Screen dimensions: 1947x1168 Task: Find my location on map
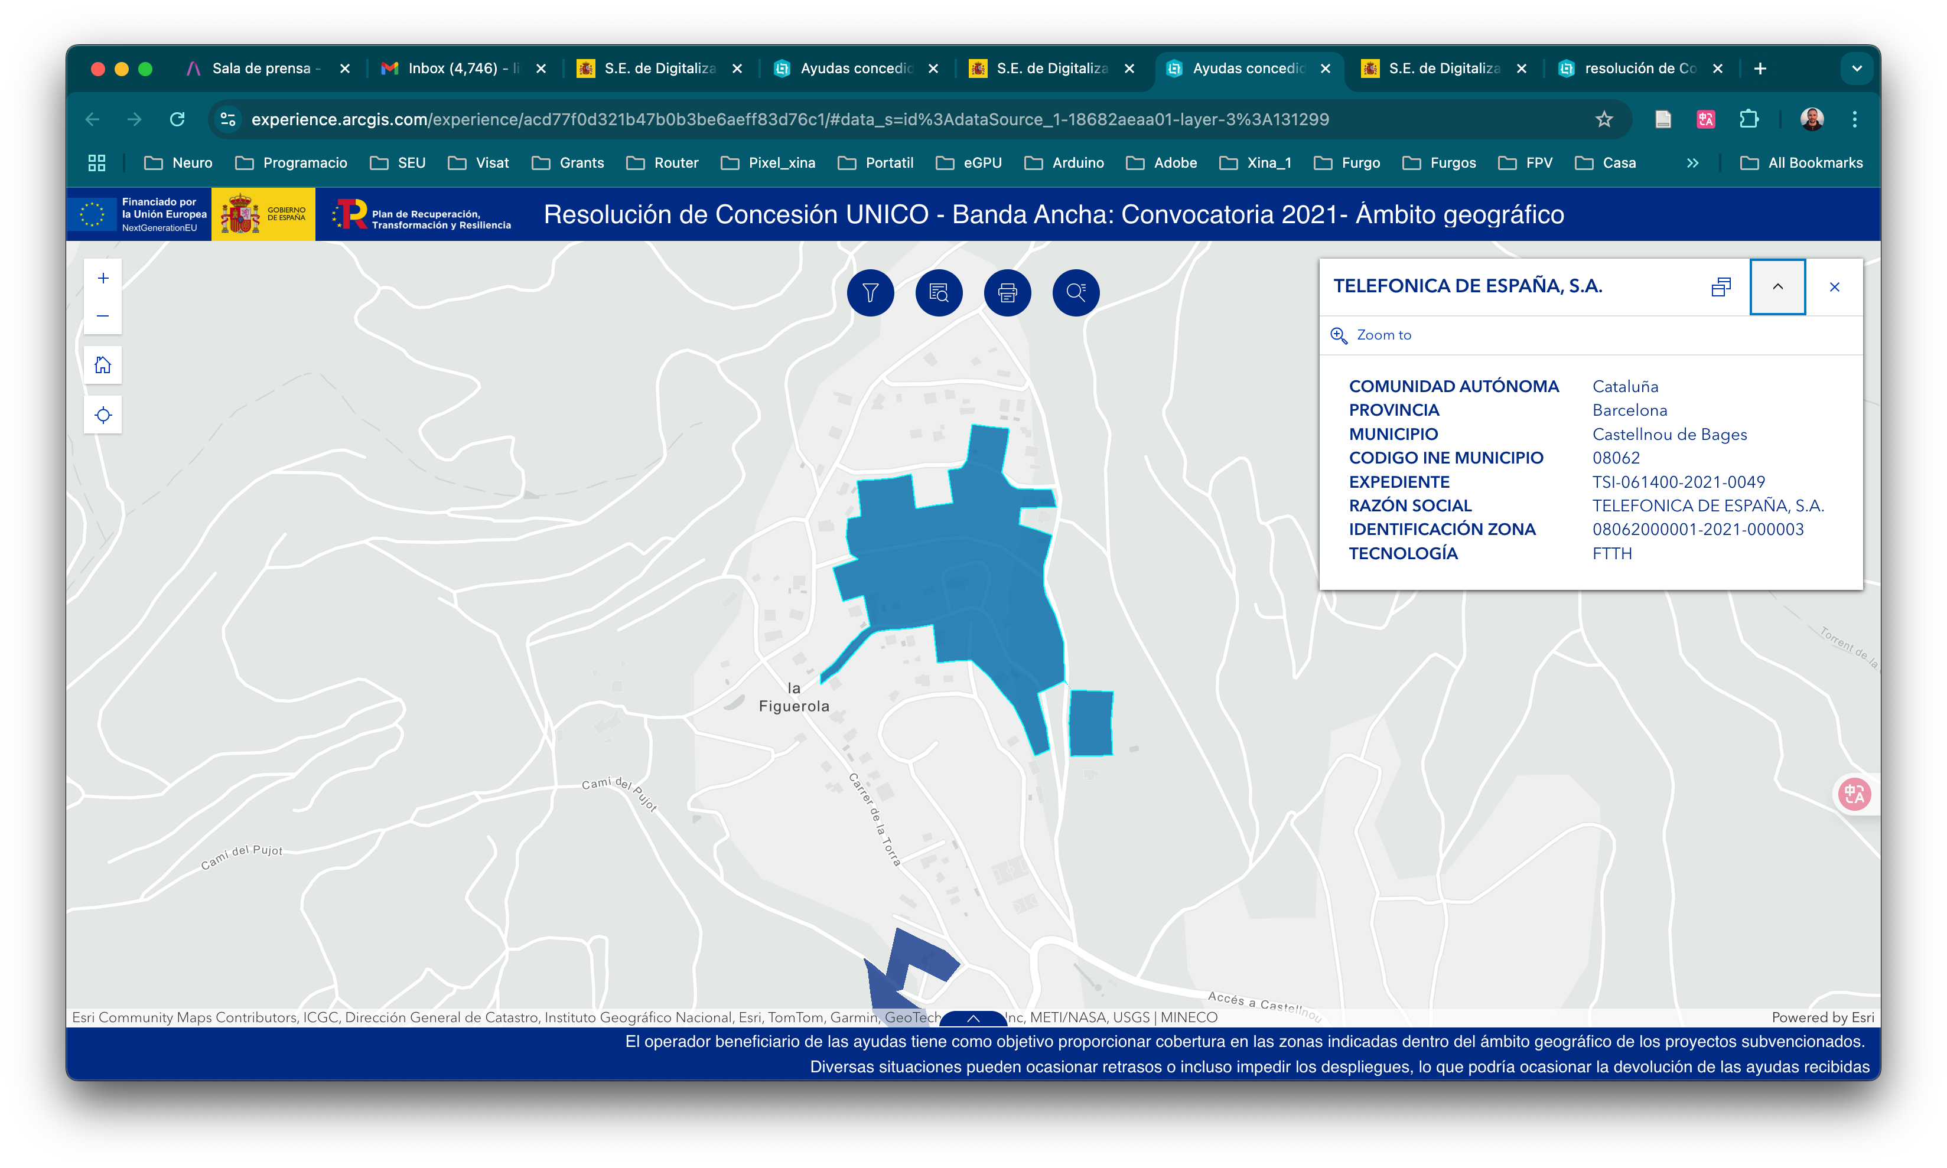(103, 416)
